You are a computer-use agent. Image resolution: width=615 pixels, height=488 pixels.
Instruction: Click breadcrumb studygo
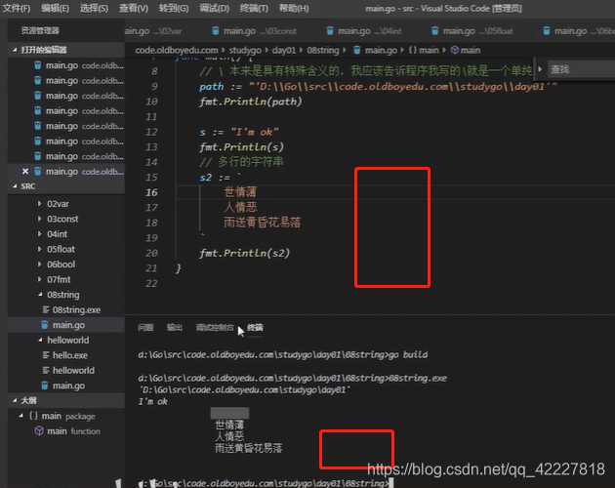coord(245,50)
